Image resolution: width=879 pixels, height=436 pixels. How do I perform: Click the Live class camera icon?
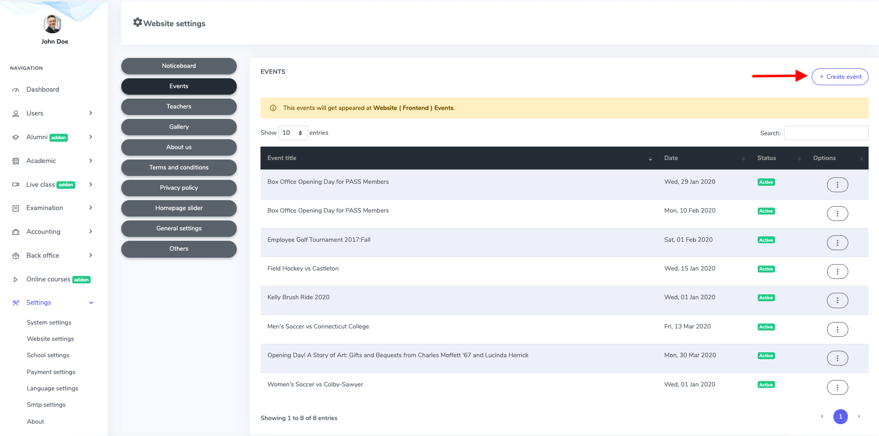(x=16, y=185)
